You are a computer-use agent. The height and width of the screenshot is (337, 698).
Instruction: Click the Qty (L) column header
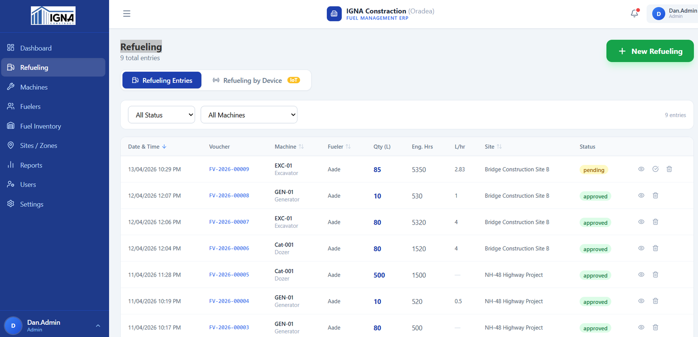382,147
